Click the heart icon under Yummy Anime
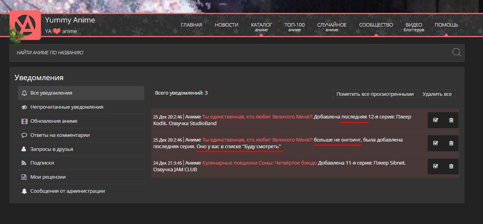Screen dimensions: 483x224 [57, 31]
